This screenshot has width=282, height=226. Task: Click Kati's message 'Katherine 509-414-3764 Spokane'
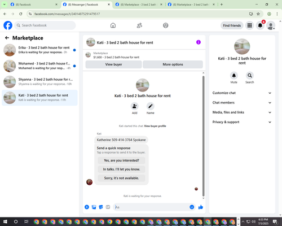(x=121, y=140)
